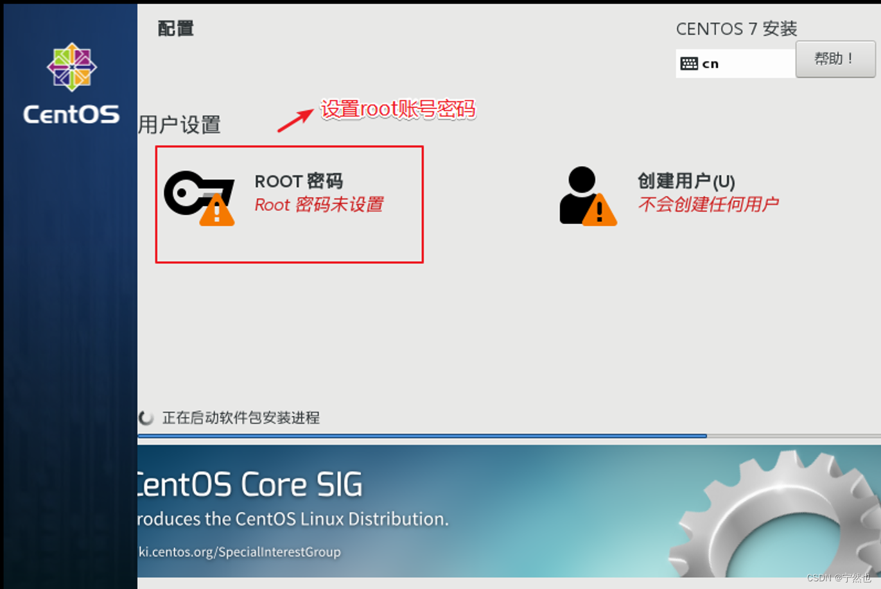Click the keyboard layout icon
881x589 pixels.
pos(689,64)
